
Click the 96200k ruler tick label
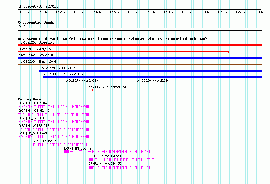pos(204,12)
